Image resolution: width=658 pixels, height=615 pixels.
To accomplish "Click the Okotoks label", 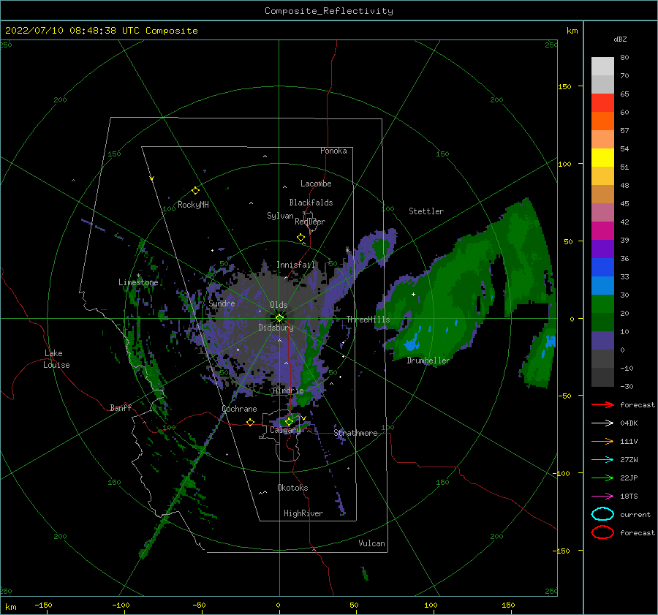I will (293, 487).
